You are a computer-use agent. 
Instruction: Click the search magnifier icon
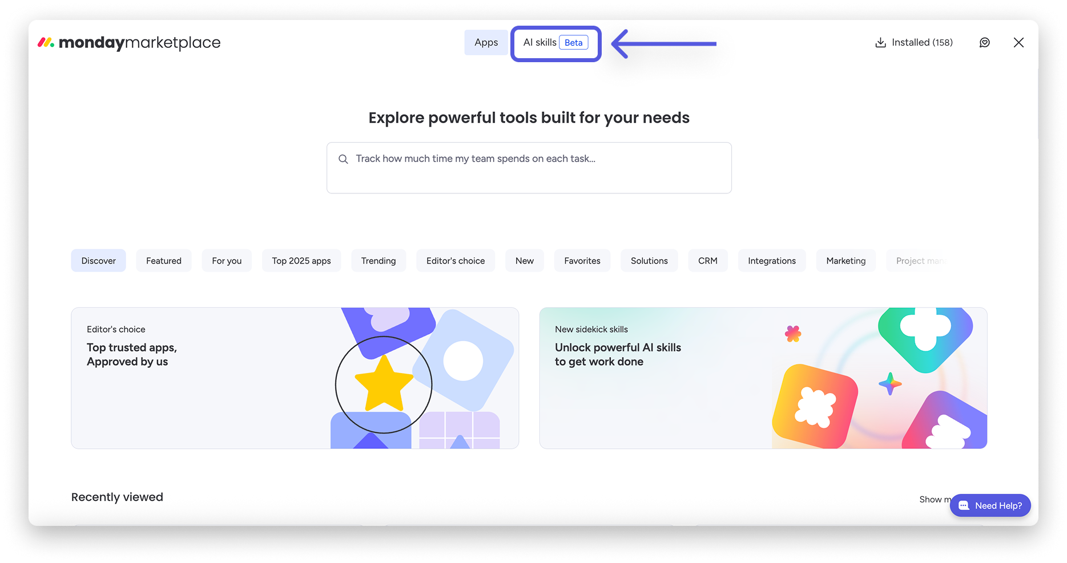pos(343,159)
